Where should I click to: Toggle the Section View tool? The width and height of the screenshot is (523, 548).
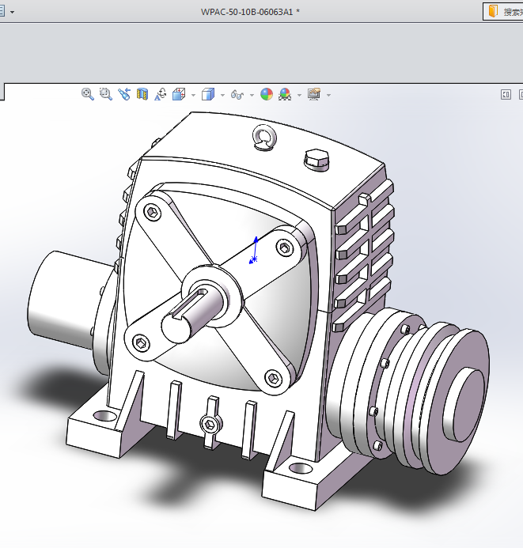pyautogui.click(x=142, y=94)
